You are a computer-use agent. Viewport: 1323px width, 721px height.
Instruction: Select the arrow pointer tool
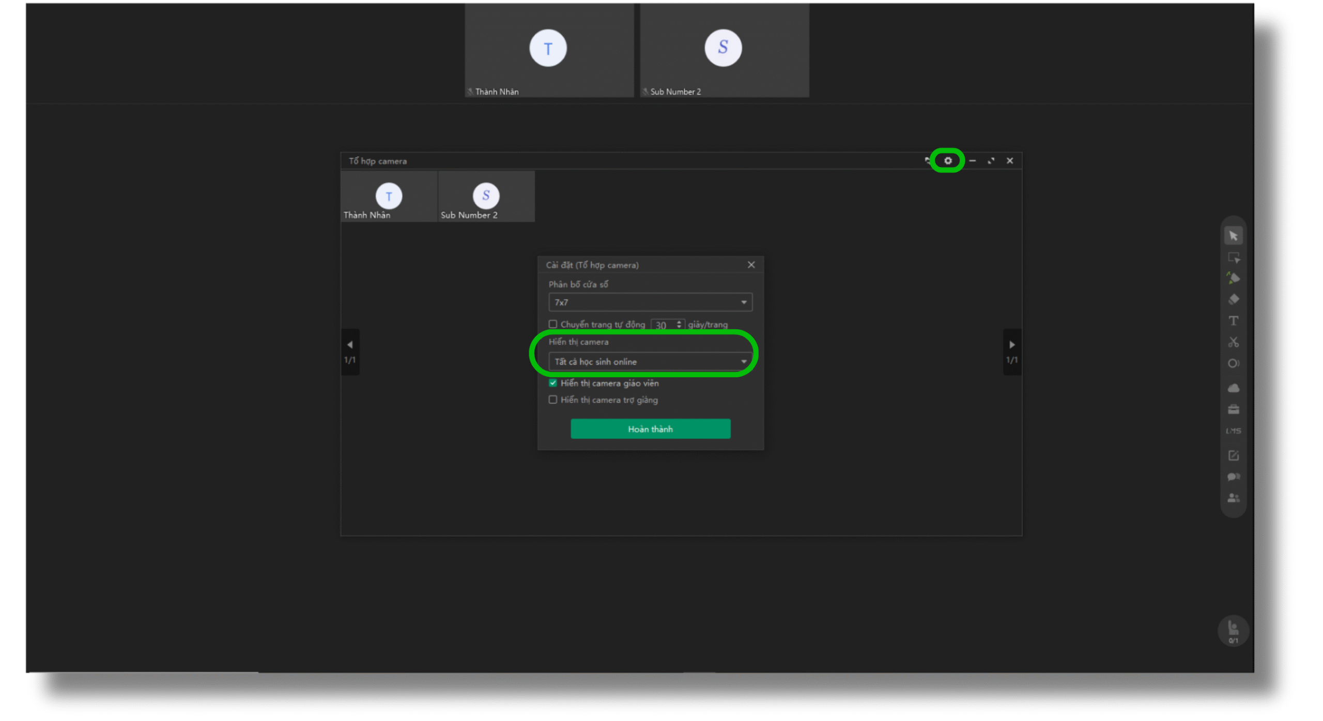click(1233, 236)
